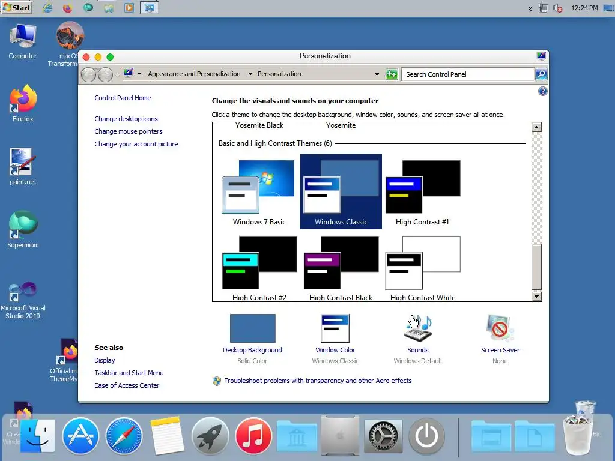The width and height of the screenshot is (615, 461).
Task: Select High Contrast #1 theme
Action: point(422,192)
